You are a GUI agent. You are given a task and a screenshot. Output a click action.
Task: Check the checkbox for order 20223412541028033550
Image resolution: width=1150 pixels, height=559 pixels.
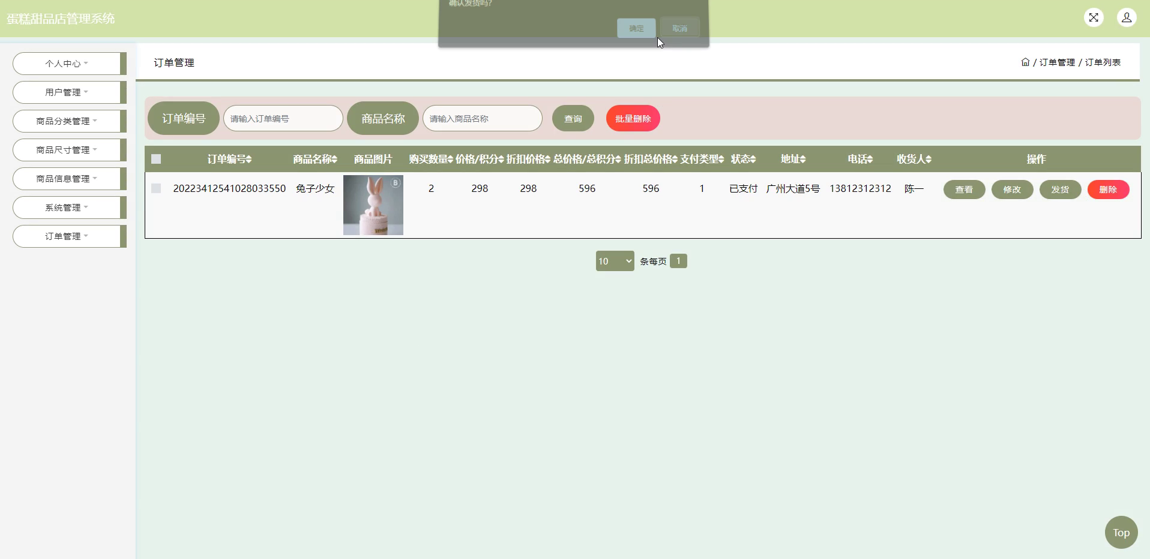pyautogui.click(x=156, y=188)
